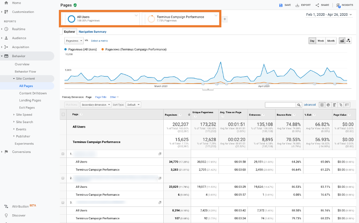Click inside the table search field

(x=281, y=105)
